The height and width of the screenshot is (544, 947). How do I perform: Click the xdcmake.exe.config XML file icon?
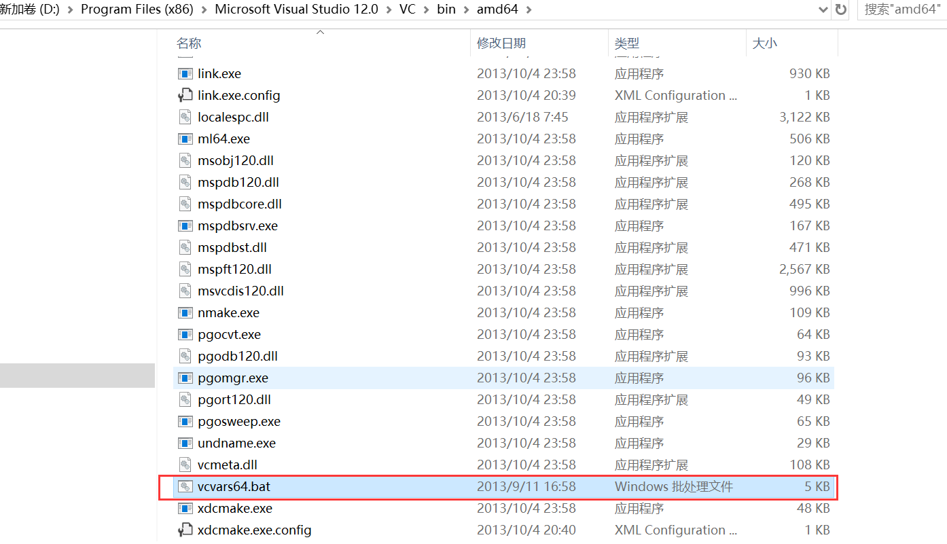[x=185, y=530]
